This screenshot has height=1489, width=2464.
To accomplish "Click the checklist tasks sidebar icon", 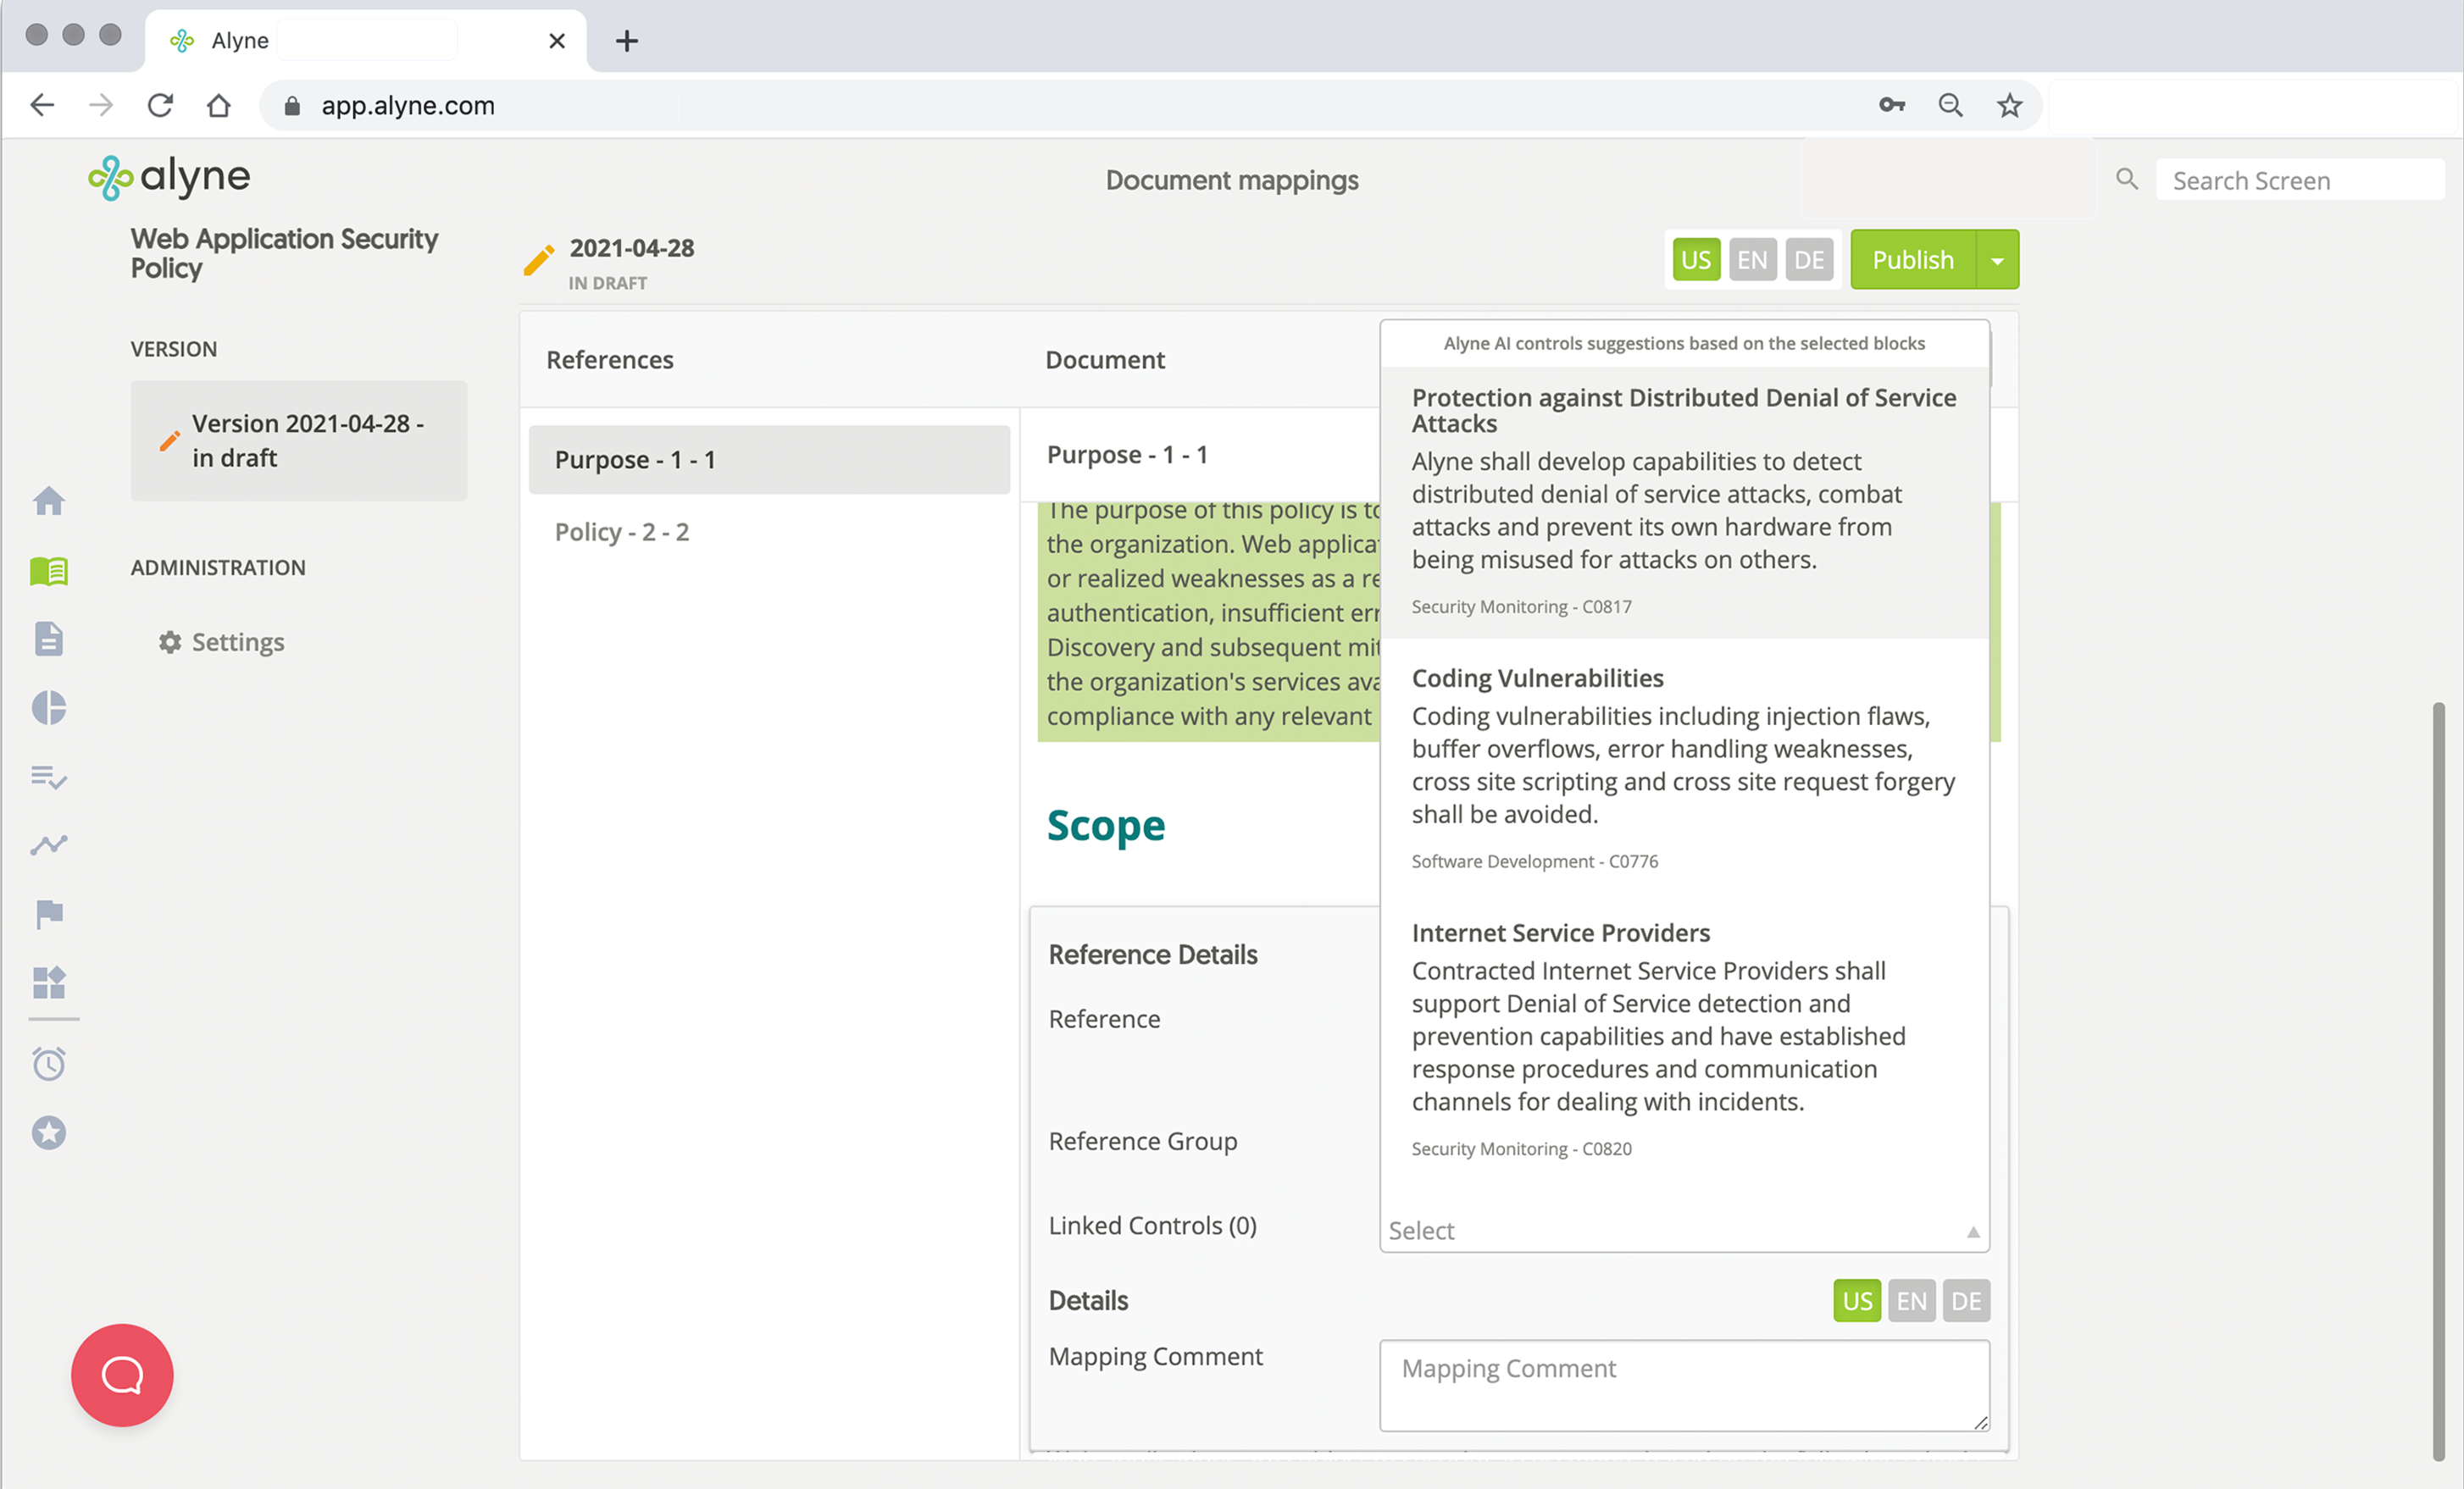I will click(48, 777).
